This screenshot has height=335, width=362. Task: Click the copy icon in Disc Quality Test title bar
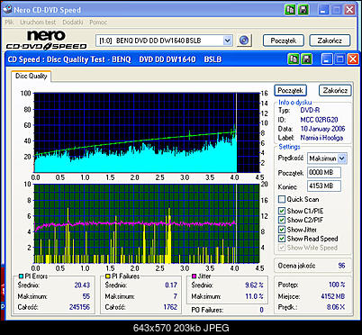(x=294, y=59)
